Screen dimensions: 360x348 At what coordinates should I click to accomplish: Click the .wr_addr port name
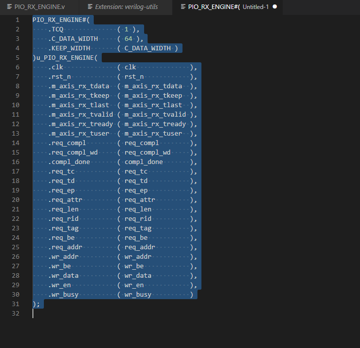point(63,257)
